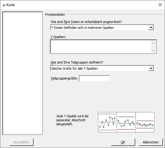Focus the Teilgruppengröße input field

(95, 78)
